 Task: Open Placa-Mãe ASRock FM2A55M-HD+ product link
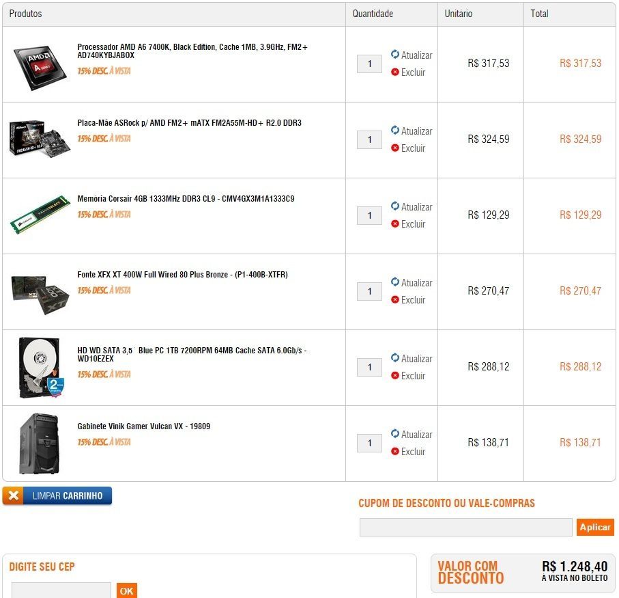tap(189, 123)
